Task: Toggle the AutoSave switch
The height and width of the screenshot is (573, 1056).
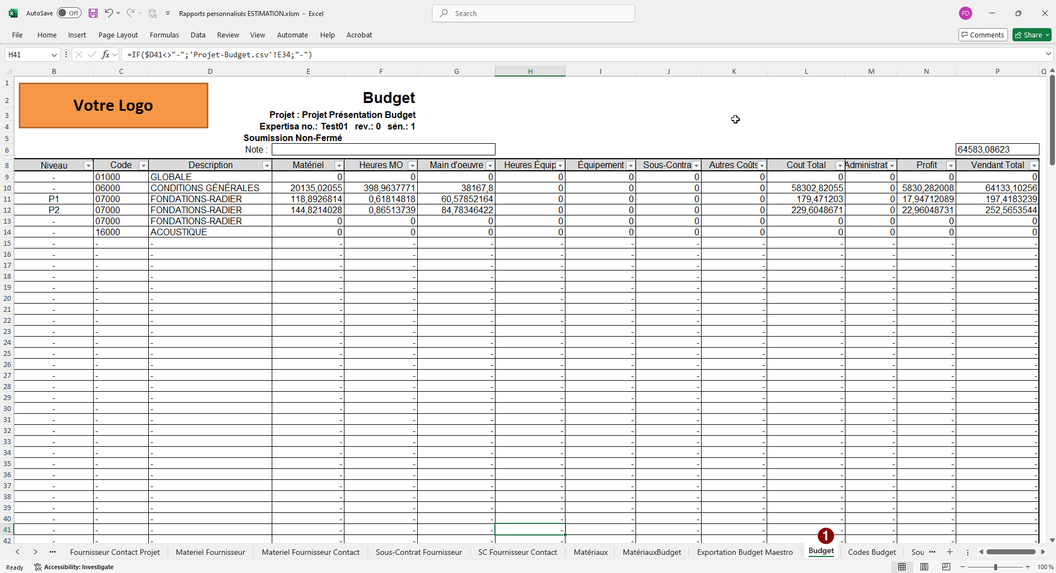Action: tap(69, 13)
